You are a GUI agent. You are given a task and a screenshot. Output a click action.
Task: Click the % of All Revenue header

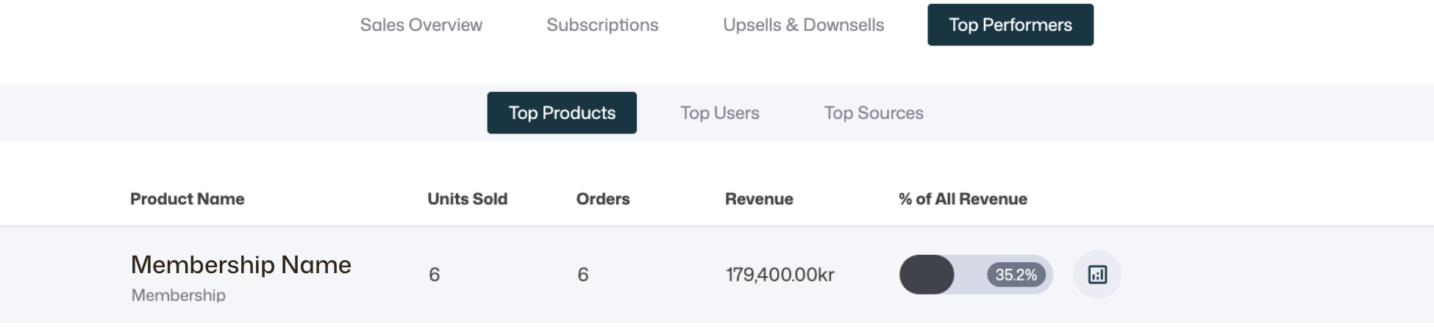tap(962, 199)
